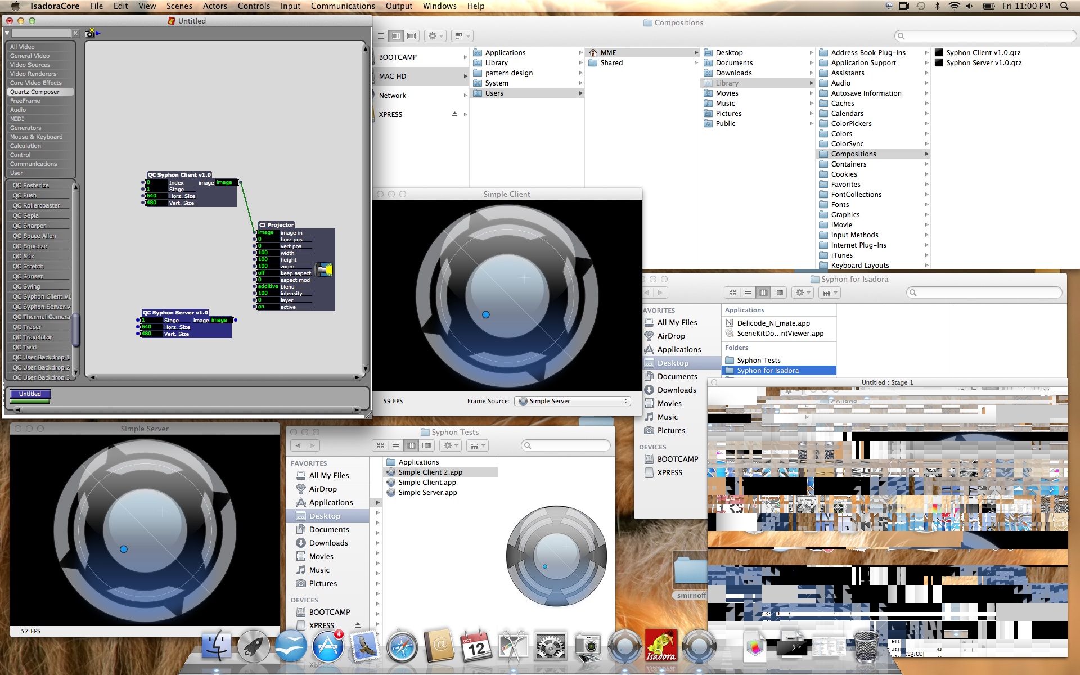This screenshot has width=1080, height=675.
Task: Switch Compositions window to Cover Flow view
Action: click(412, 35)
